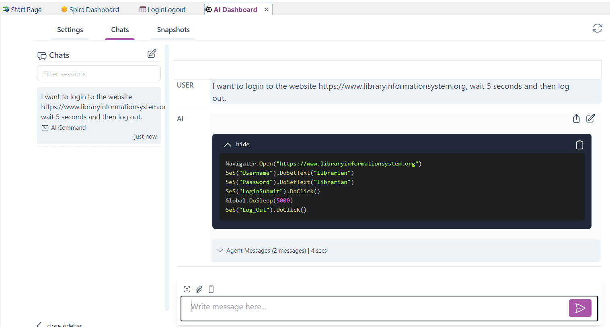Click the Chats speech-bubble icon in sidebar

[x=42, y=55]
